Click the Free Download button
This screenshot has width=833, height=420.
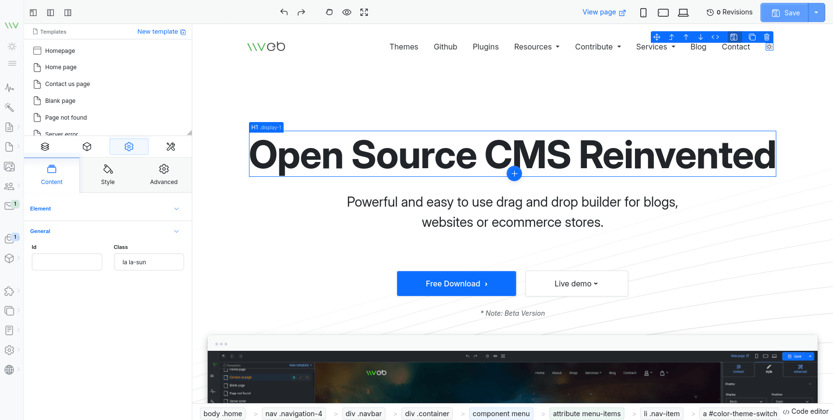pos(457,284)
